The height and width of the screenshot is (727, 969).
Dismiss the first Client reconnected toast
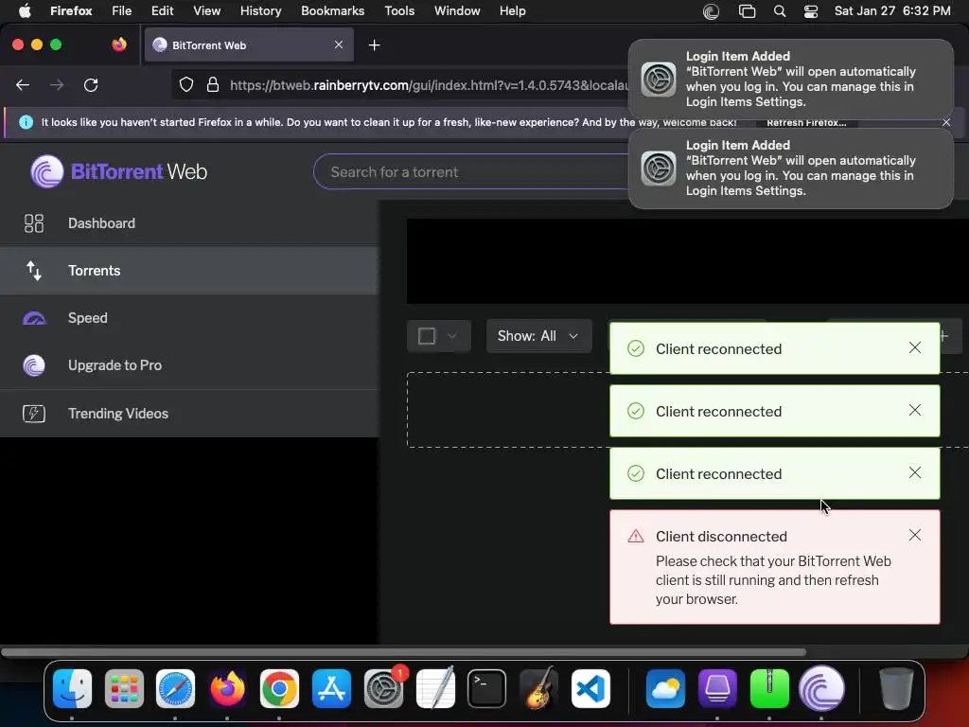click(915, 348)
